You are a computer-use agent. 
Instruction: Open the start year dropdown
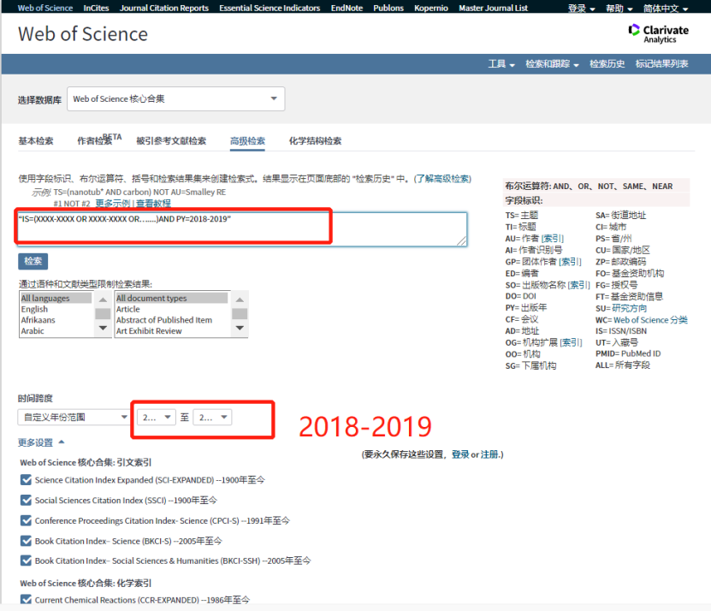click(x=157, y=418)
